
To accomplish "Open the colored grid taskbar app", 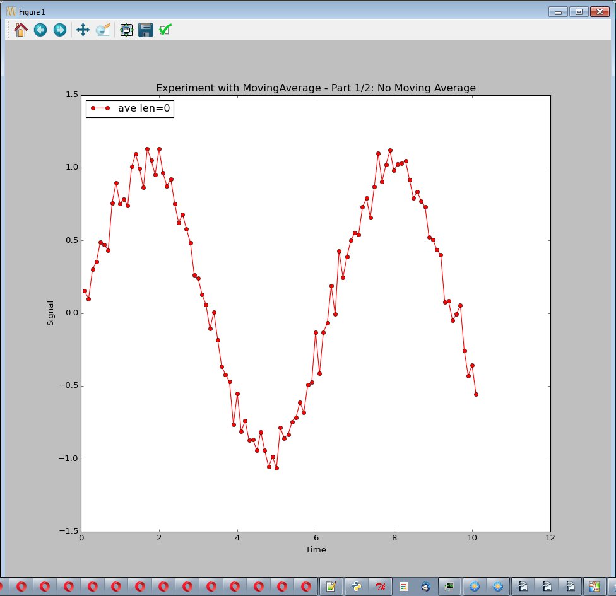I will [403, 587].
